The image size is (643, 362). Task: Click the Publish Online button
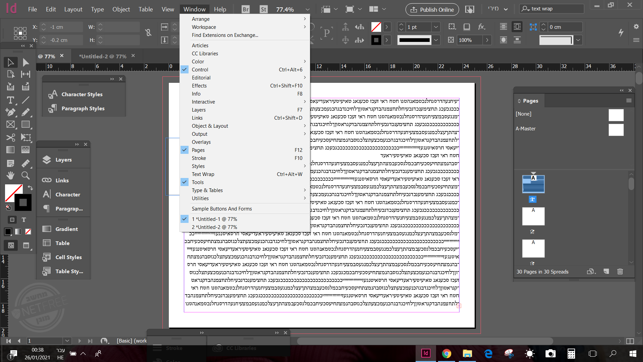[x=432, y=9]
